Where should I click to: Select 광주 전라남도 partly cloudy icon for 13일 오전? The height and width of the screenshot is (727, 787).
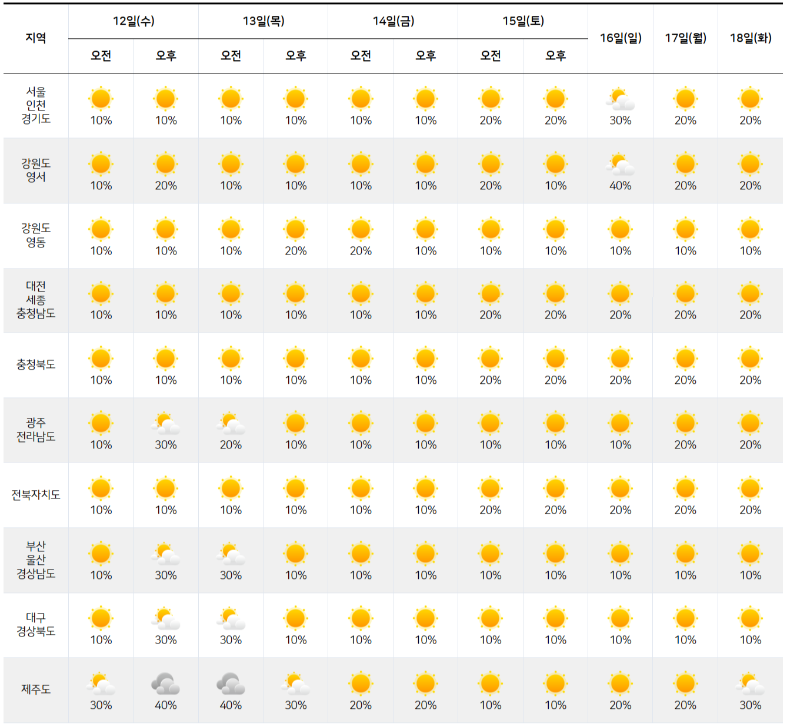pos(231,424)
